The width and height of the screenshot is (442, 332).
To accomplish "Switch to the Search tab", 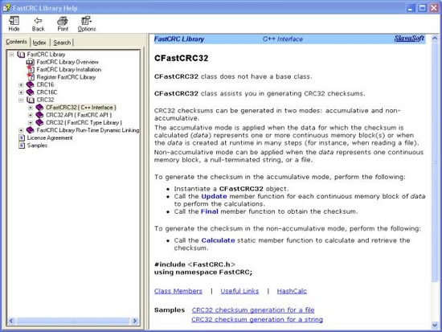I will click(x=62, y=43).
